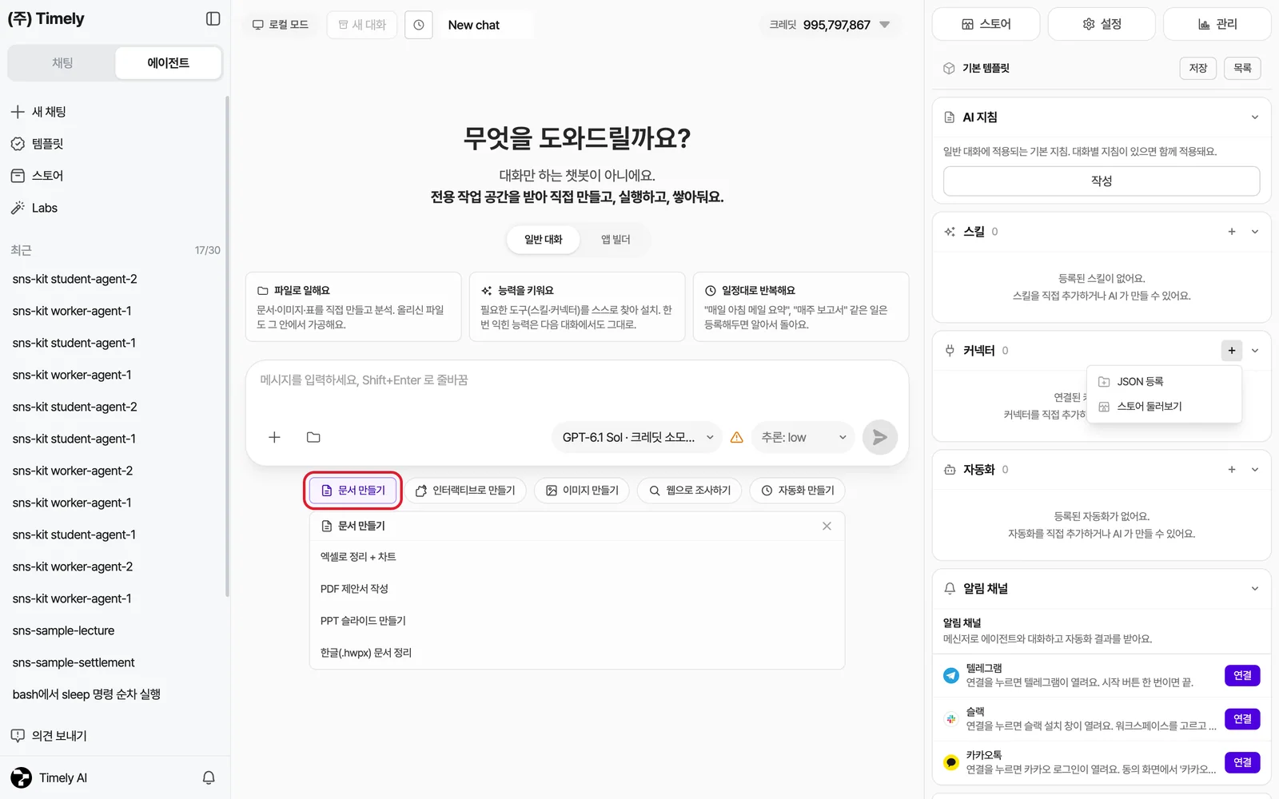Viewport: 1279px width, 799px height.
Task: Choose 스토어 둘러보기 menu entry
Action: click(1164, 407)
